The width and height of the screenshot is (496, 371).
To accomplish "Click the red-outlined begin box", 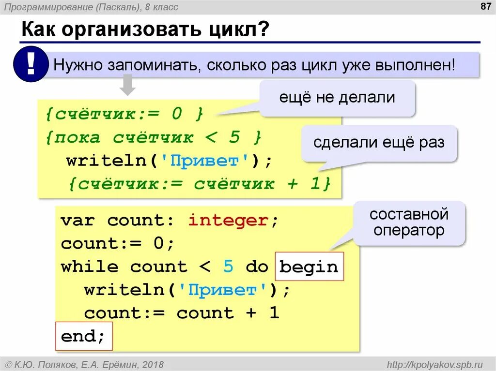I will coord(310,267).
